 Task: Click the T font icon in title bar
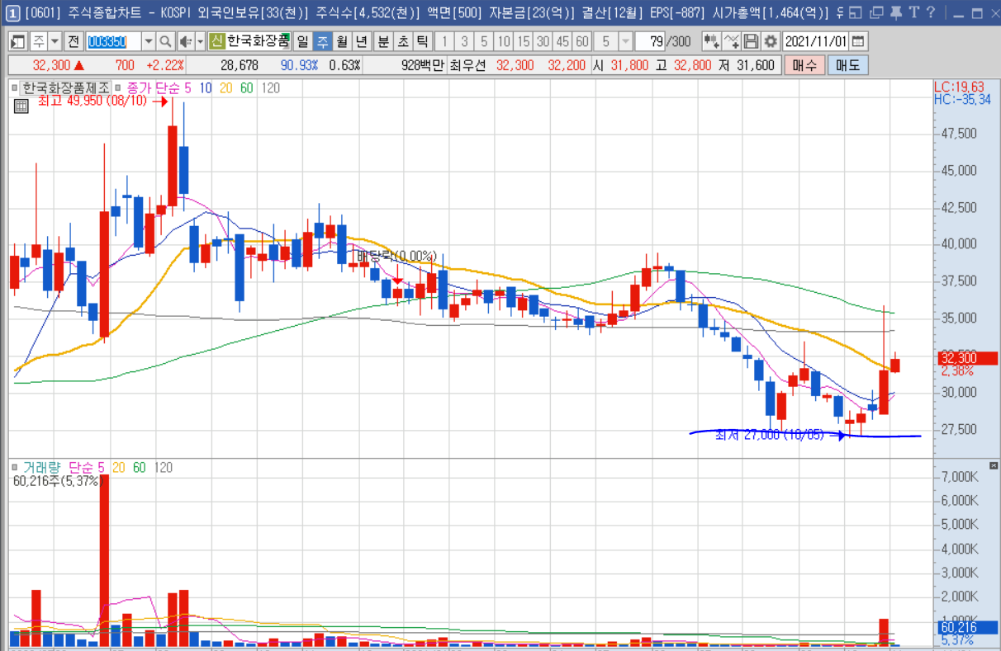(x=913, y=12)
